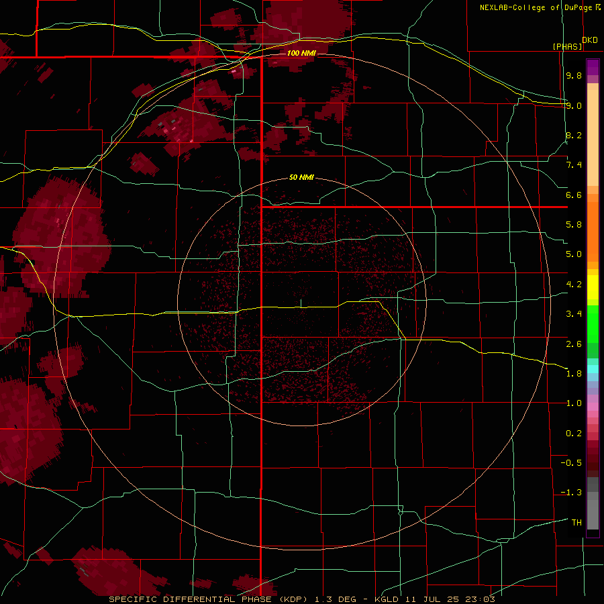Click the DKD label above the color scale
The width and height of the screenshot is (604, 604).
pyautogui.click(x=590, y=40)
